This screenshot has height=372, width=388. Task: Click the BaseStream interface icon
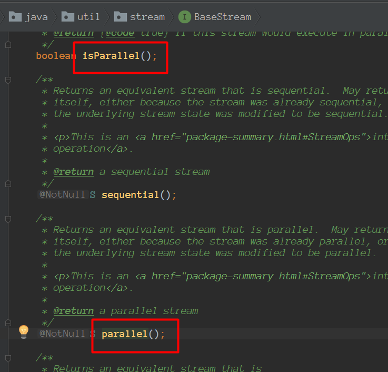(x=185, y=17)
